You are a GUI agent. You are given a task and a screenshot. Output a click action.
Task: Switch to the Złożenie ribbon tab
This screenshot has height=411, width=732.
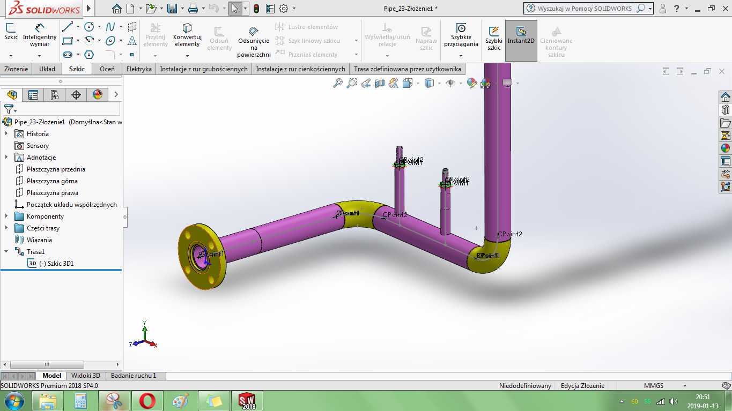coord(16,69)
